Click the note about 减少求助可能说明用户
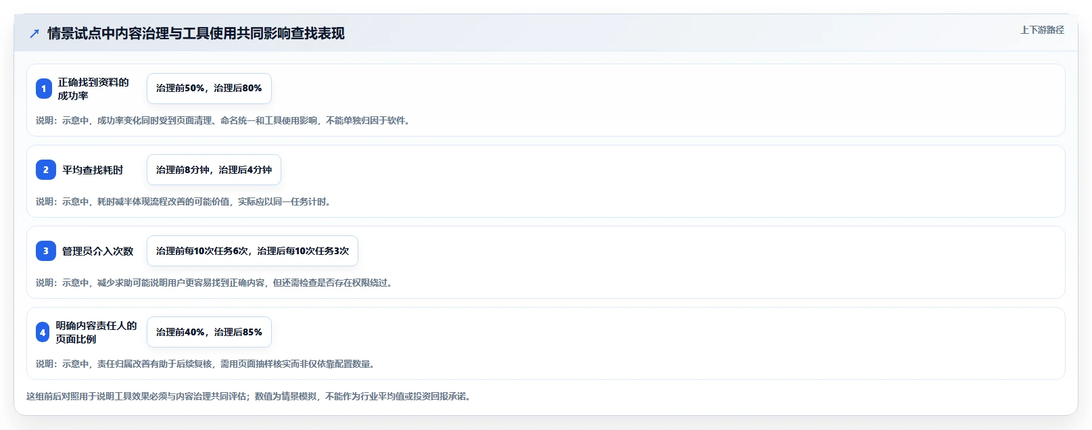This screenshot has height=430, width=1092. click(215, 283)
